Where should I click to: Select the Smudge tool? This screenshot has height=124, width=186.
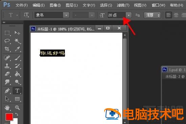coord(7,82)
